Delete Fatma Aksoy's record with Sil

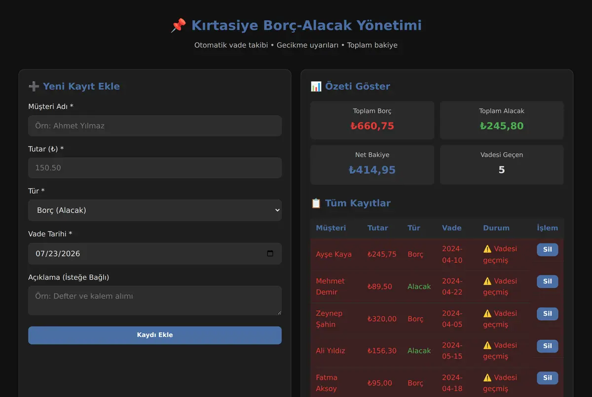coord(548,378)
